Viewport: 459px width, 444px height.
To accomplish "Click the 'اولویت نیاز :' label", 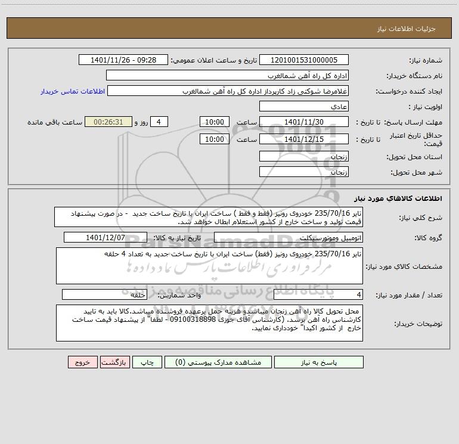I will [x=425, y=107].
